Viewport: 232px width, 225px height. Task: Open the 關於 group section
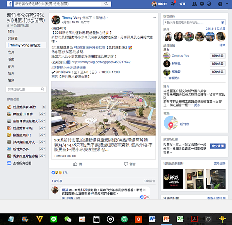click(x=11, y=31)
